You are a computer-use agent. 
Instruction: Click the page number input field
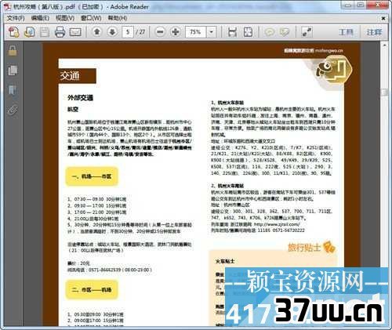[x=128, y=32]
